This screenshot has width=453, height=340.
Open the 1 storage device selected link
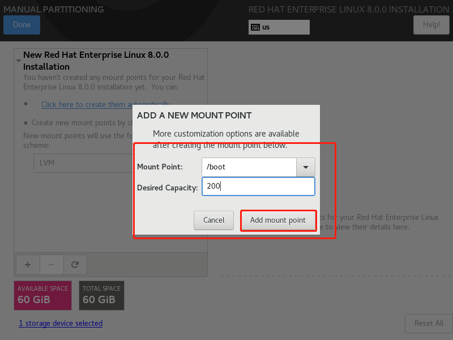(x=61, y=323)
